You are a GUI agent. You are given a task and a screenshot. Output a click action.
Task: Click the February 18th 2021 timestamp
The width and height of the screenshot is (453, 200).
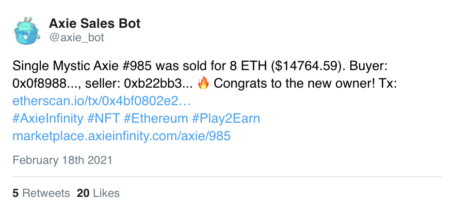[x=62, y=160]
